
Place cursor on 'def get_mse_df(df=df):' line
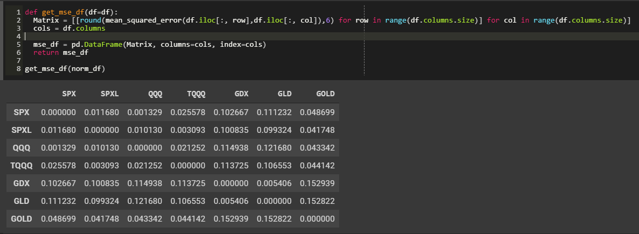(x=71, y=12)
